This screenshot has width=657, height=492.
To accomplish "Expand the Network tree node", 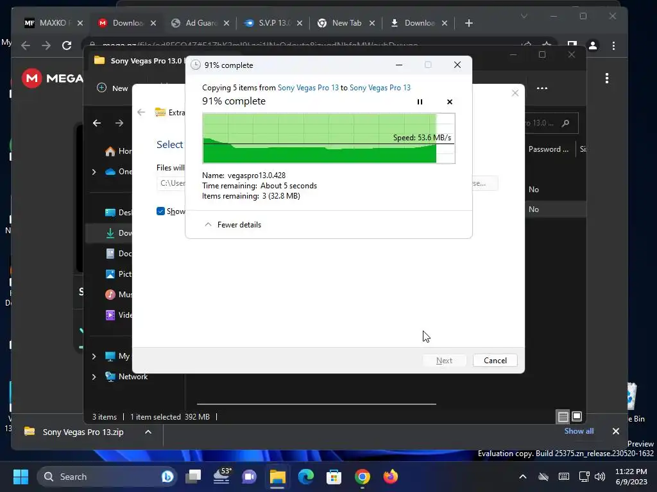I will (x=94, y=377).
